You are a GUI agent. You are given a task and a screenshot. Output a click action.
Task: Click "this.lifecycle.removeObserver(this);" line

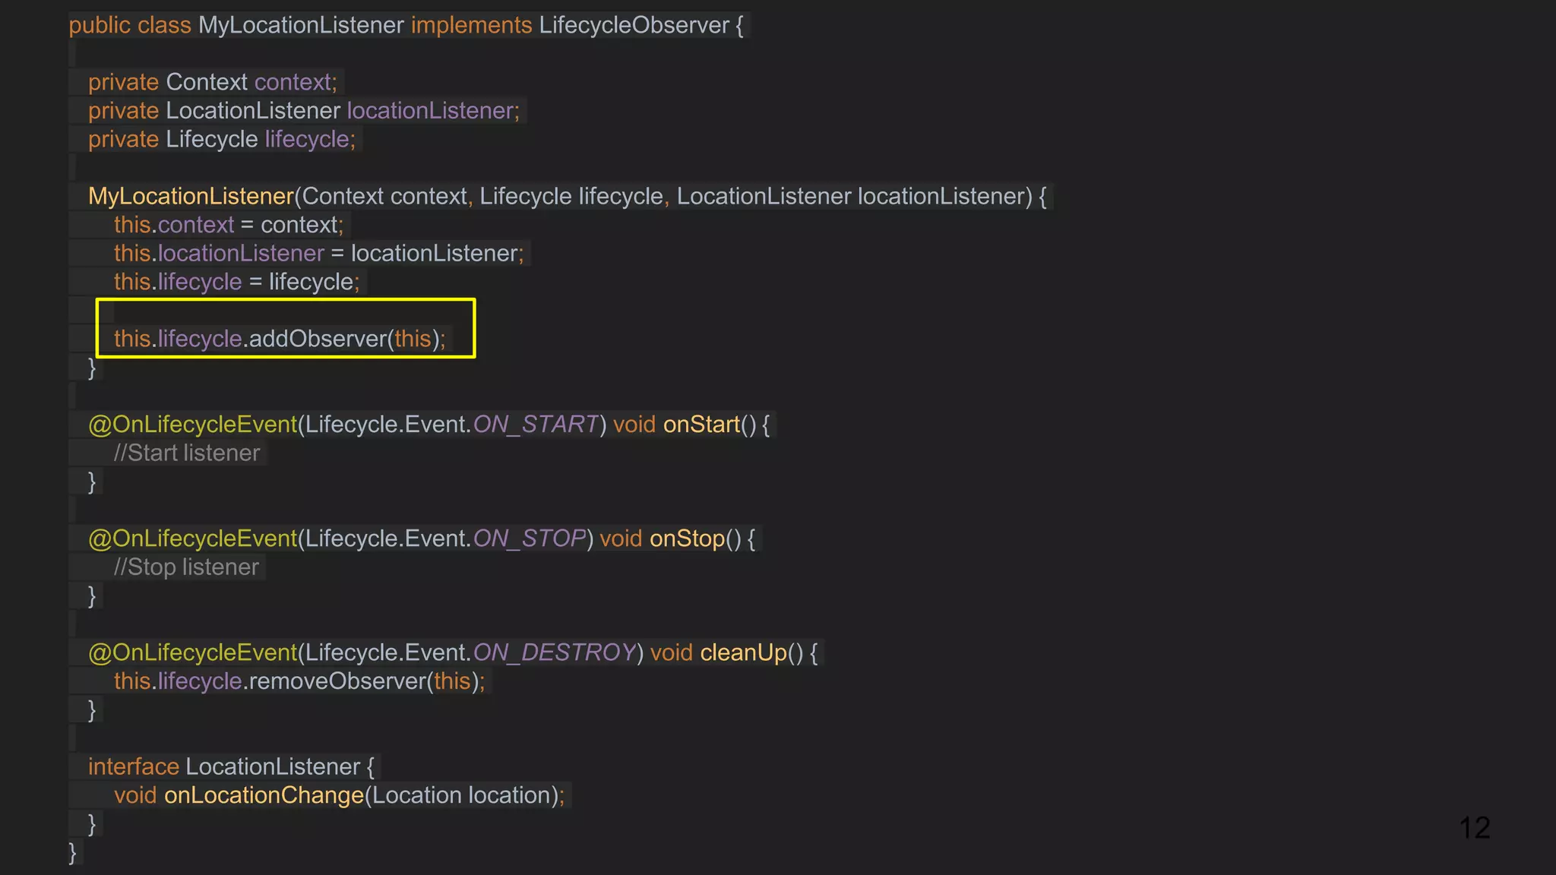tap(299, 681)
